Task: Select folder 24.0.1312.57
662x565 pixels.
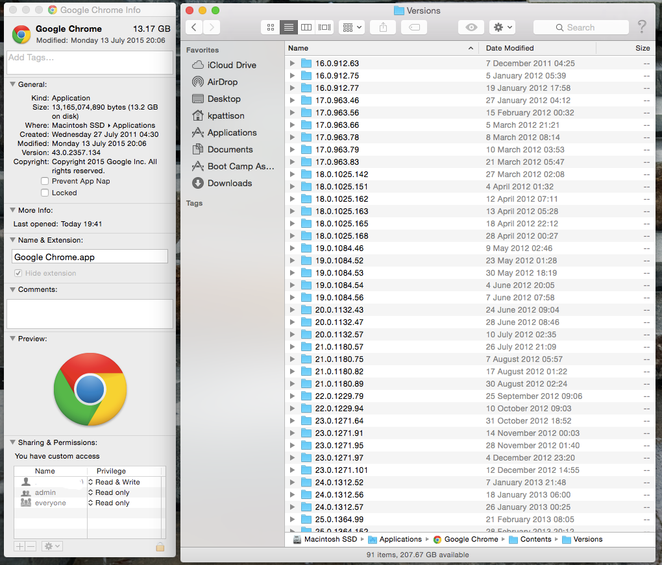Action: (470, 507)
